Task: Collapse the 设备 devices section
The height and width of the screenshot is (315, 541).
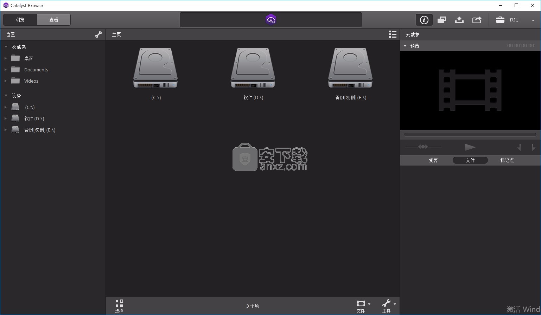Action: pyautogui.click(x=6, y=96)
